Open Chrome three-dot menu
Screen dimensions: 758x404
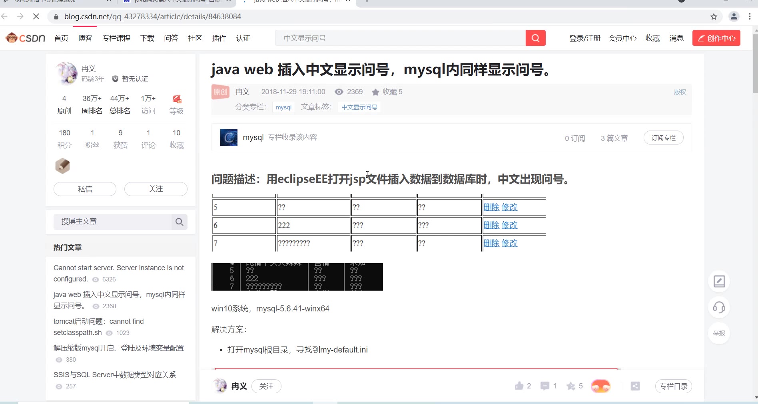coord(750,16)
